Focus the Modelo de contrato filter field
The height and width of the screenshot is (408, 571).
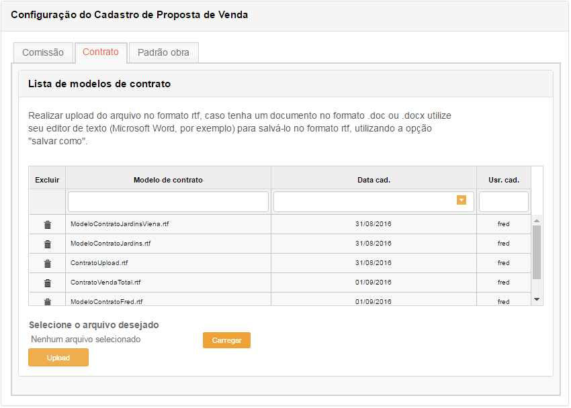(x=168, y=201)
